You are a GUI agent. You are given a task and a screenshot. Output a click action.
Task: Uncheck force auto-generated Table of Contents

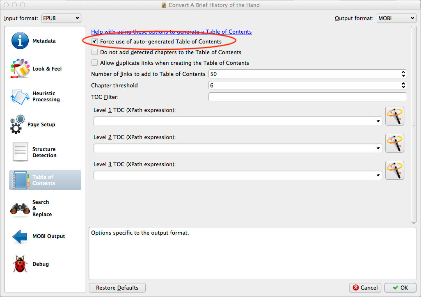[94, 41]
